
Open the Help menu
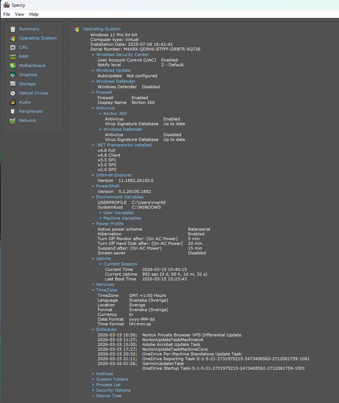click(34, 14)
